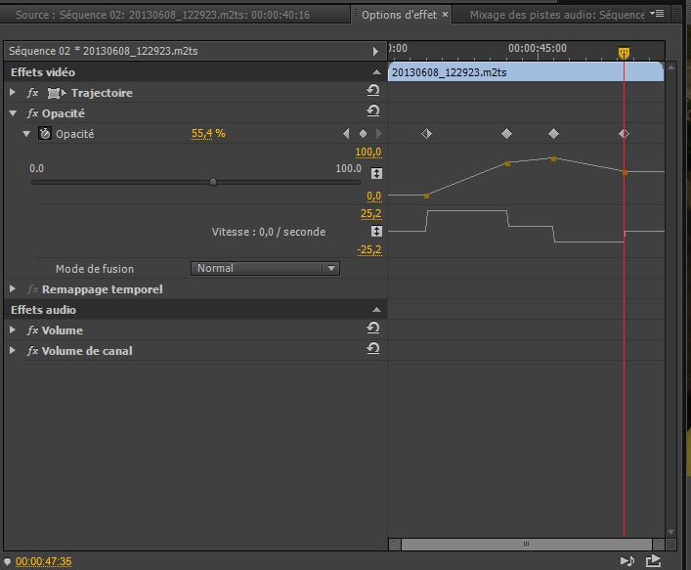Toggle Opacité animation stopwatch
691x570 pixels.
45,133
